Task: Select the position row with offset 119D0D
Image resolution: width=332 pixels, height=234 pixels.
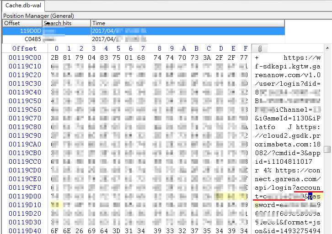Action: [144, 31]
